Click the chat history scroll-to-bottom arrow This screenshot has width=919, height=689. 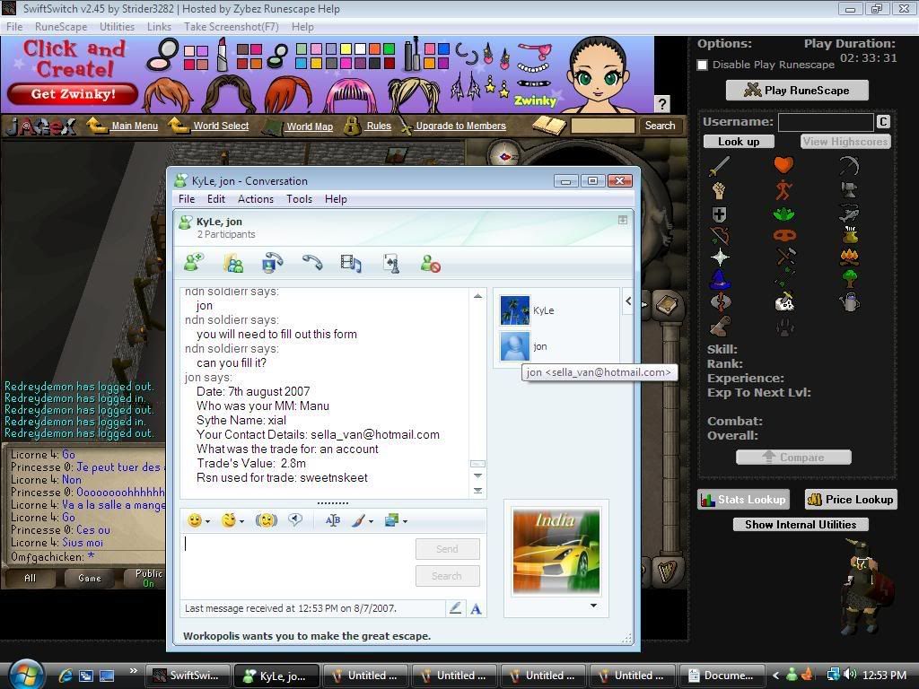click(477, 491)
